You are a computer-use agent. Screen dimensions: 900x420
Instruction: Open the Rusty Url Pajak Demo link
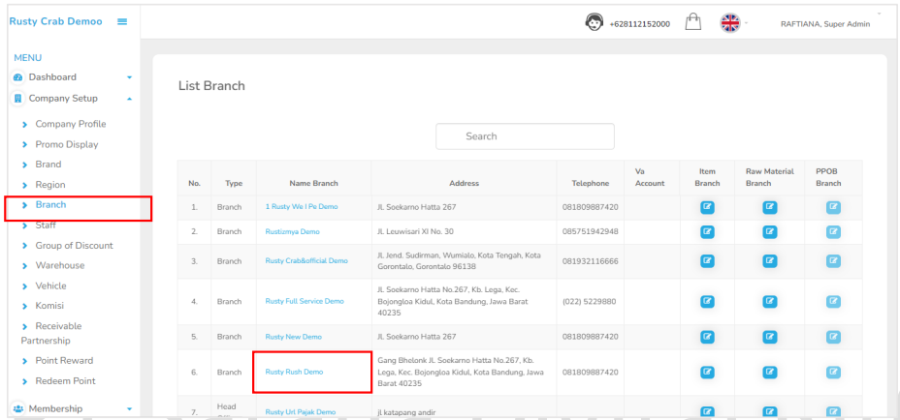[x=300, y=411]
